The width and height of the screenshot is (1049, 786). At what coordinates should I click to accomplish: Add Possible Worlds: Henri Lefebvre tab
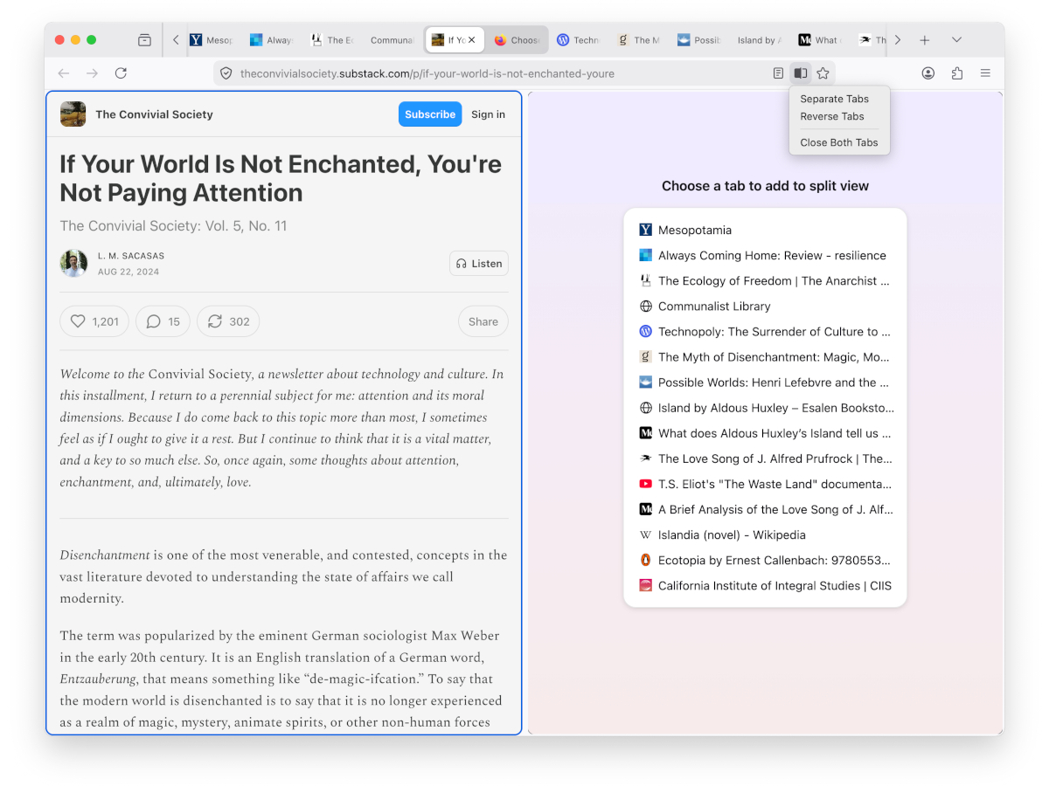(x=765, y=382)
